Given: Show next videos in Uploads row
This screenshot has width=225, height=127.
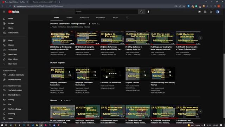Looking at the screenshot, I should (x=200, y=111).
